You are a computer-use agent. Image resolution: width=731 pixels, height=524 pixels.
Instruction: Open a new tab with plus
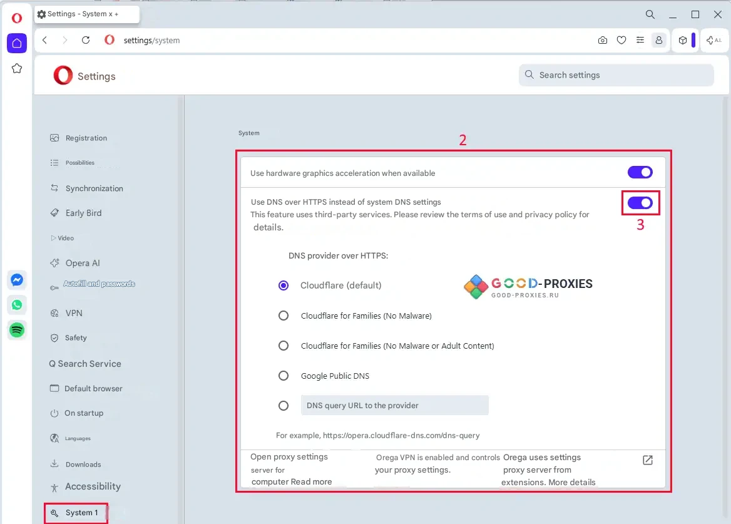point(116,14)
